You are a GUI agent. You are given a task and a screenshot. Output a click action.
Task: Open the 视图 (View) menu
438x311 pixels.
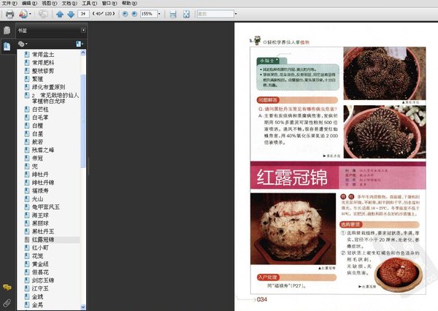[x=50, y=4]
